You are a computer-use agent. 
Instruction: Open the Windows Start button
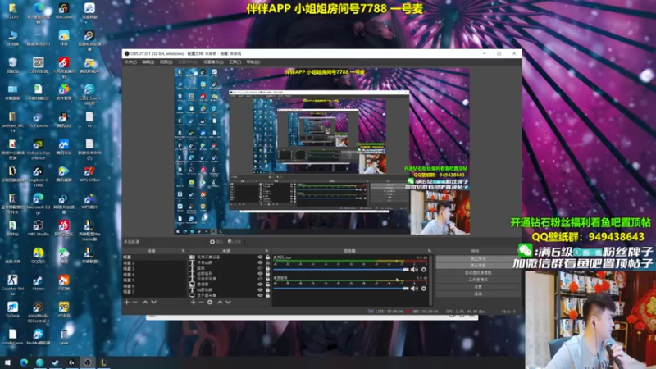pos(7,362)
